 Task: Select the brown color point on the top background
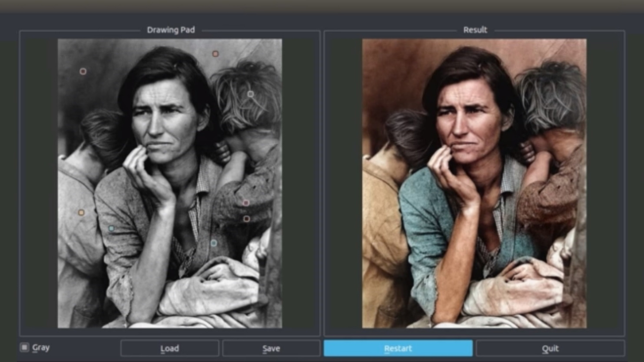click(215, 54)
